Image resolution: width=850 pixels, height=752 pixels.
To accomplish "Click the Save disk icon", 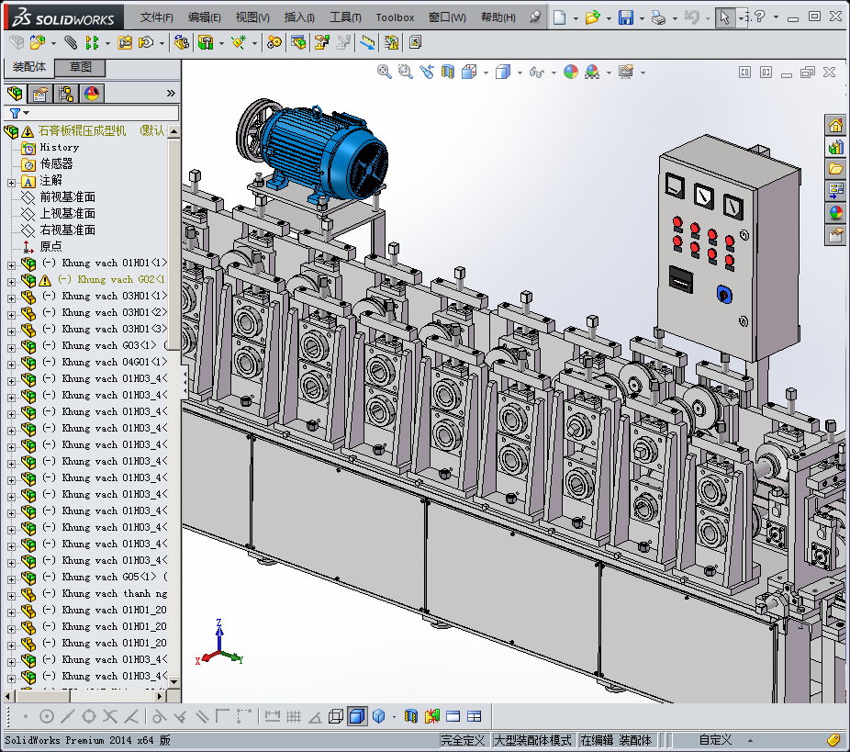I will 625,17.
